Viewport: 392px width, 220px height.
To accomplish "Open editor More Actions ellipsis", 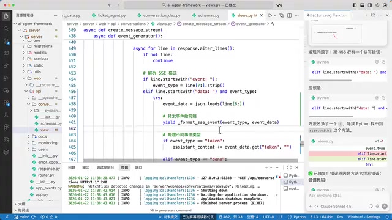I will click(296, 15).
